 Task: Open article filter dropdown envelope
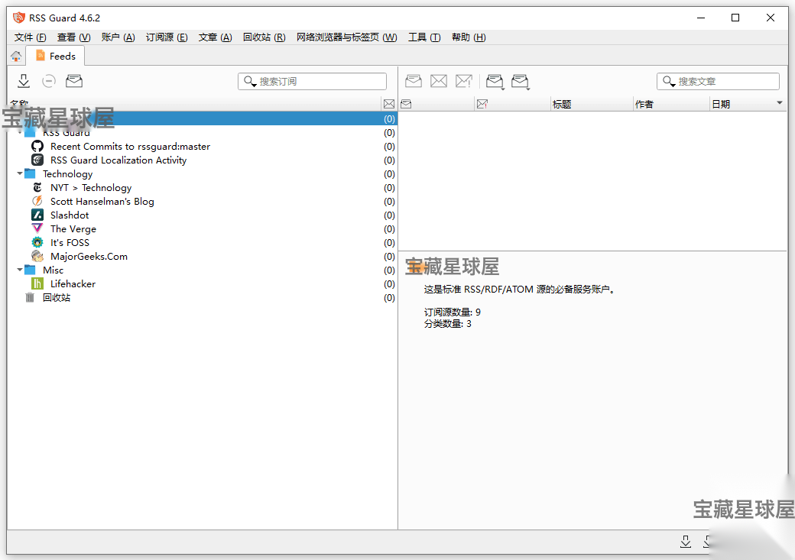pyautogui.click(x=521, y=81)
